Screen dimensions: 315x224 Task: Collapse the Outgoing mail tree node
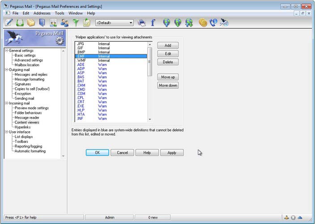click(x=6, y=70)
